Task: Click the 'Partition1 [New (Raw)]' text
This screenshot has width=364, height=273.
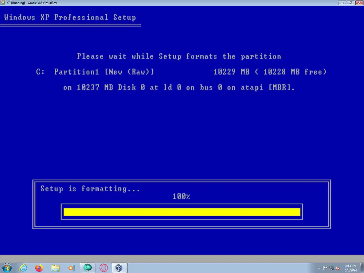Action: pos(104,72)
